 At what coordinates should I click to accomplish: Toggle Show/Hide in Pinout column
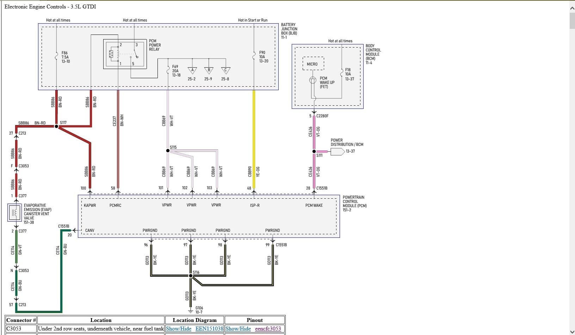(238, 329)
